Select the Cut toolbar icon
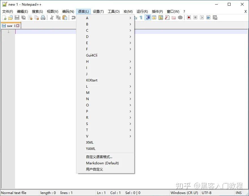 click(51, 17)
